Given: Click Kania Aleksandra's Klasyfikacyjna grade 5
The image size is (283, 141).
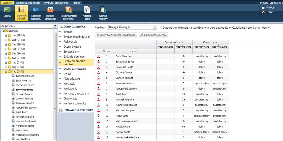Looking at the screenshot, I should (184, 83).
